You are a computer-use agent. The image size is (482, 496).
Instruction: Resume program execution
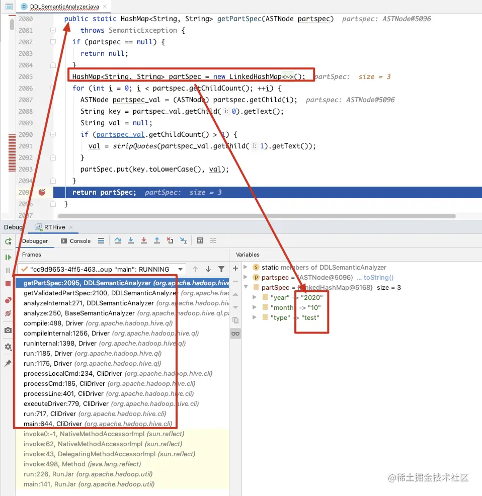click(x=8, y=257)
